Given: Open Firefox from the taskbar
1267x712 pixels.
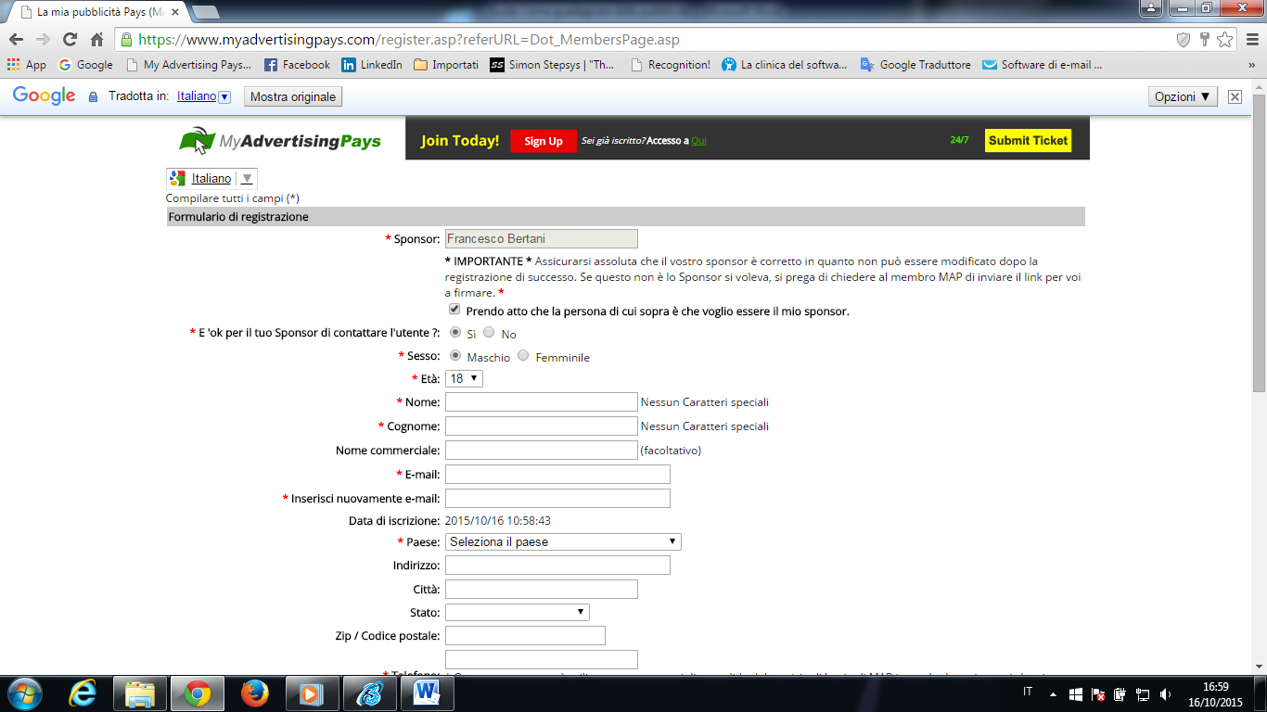Looking at the screenshot, I should pos(254,693).
